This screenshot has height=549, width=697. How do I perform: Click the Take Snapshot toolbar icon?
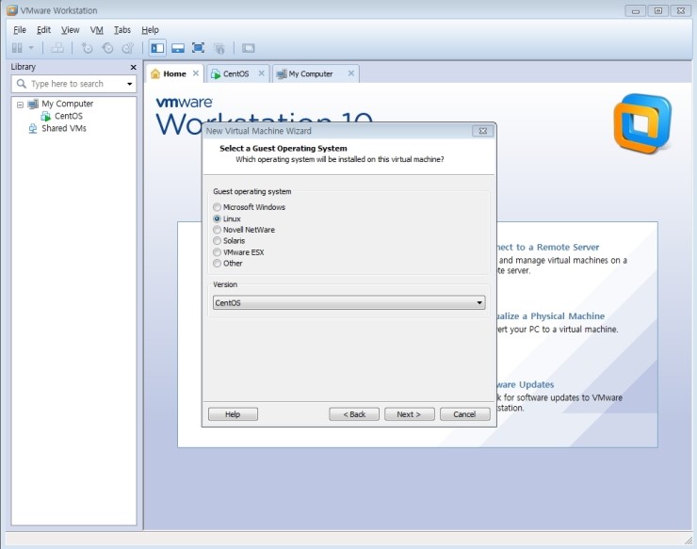[87, 48]
